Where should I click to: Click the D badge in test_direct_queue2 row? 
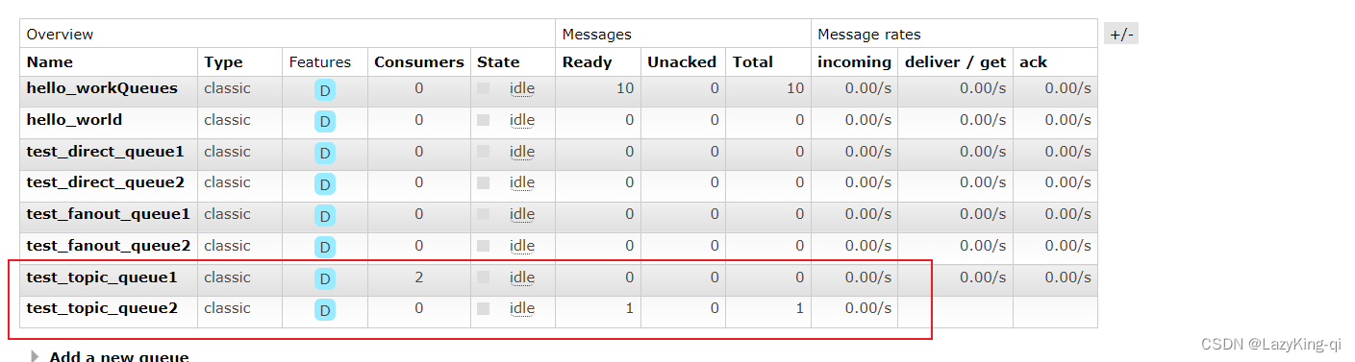pos(325,184)
